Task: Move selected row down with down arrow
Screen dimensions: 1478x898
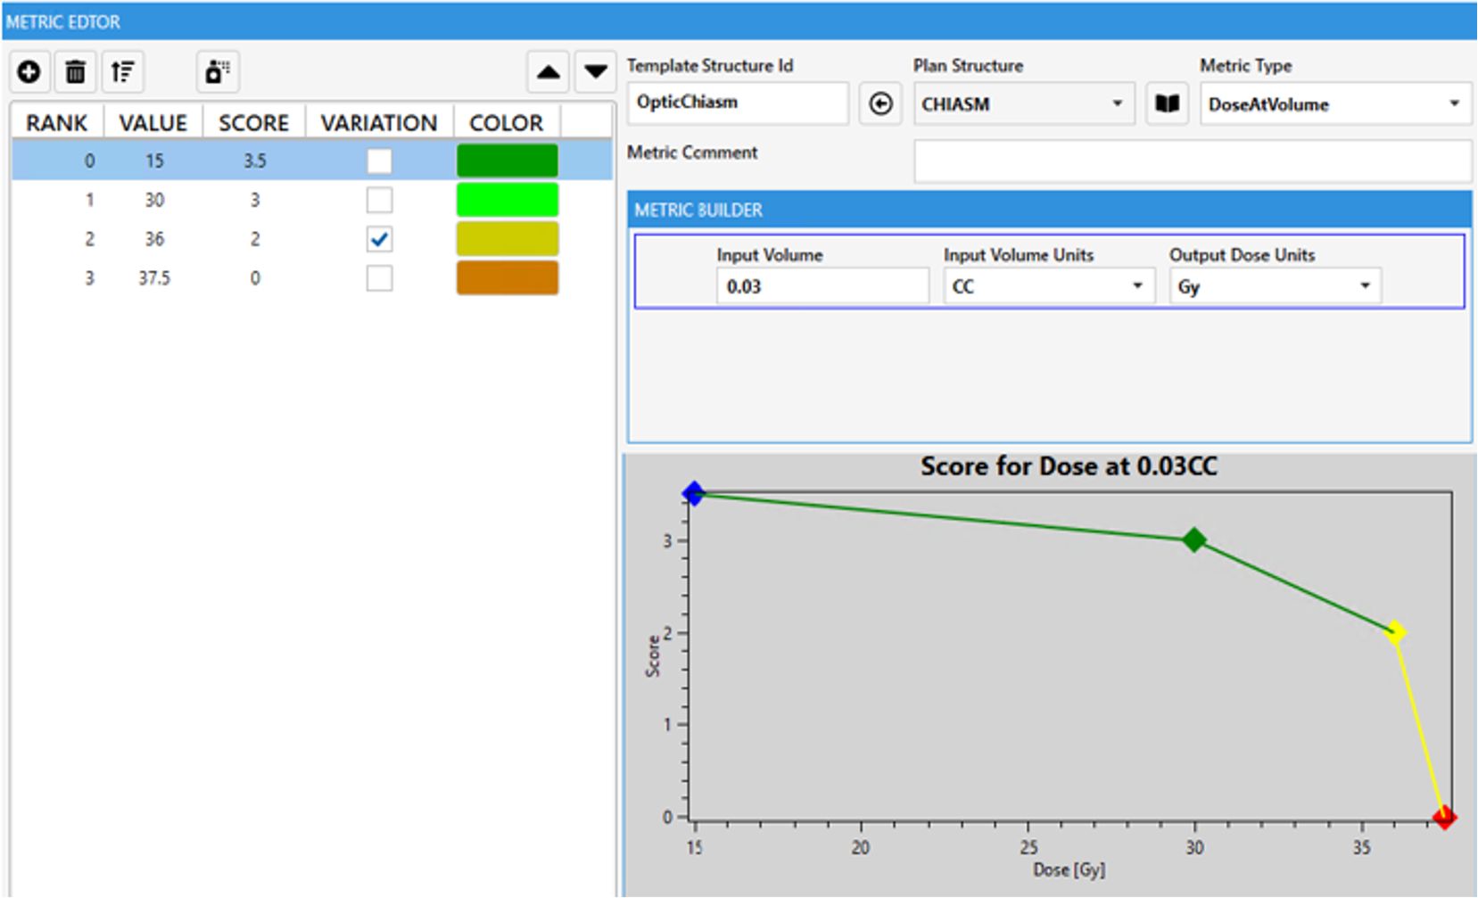Action: coord(596,72)
